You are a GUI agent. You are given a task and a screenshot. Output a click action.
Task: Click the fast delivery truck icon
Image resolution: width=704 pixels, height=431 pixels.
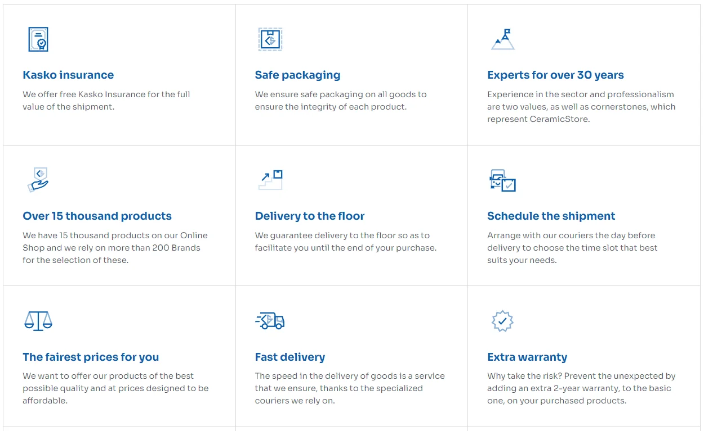coord(270,321)
